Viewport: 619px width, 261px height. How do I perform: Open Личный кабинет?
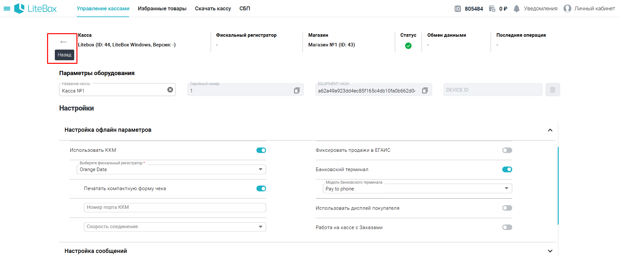[594, 8]
